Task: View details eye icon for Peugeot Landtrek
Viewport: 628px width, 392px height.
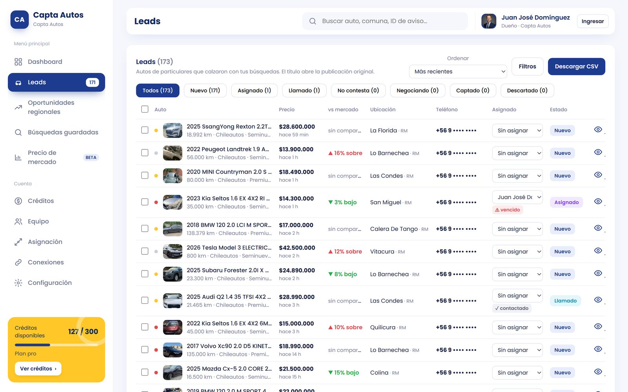Action: pyautogui.click(x=598, y=152)
